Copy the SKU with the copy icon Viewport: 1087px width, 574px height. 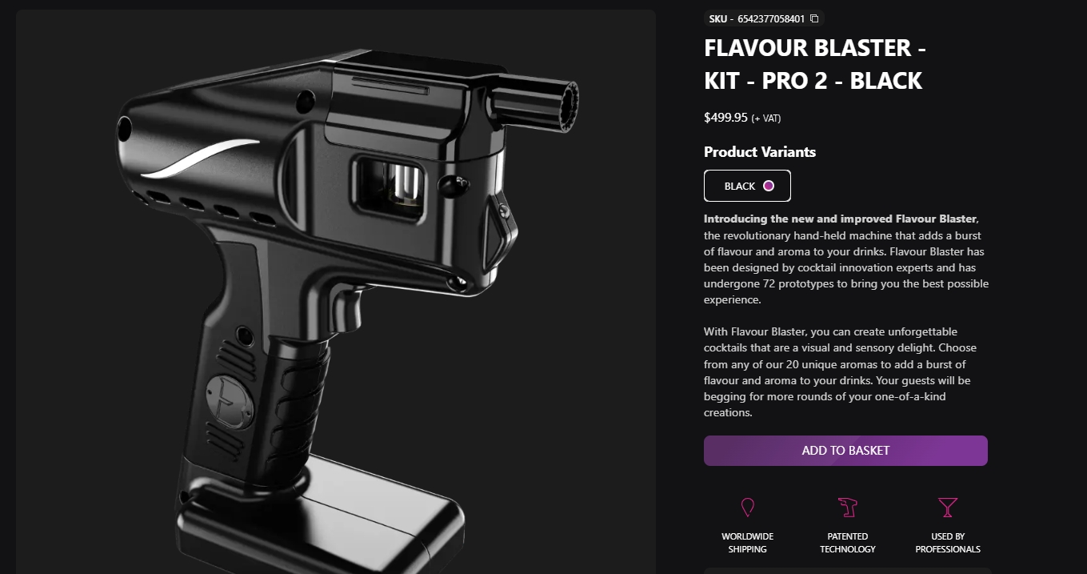[814, 18]
